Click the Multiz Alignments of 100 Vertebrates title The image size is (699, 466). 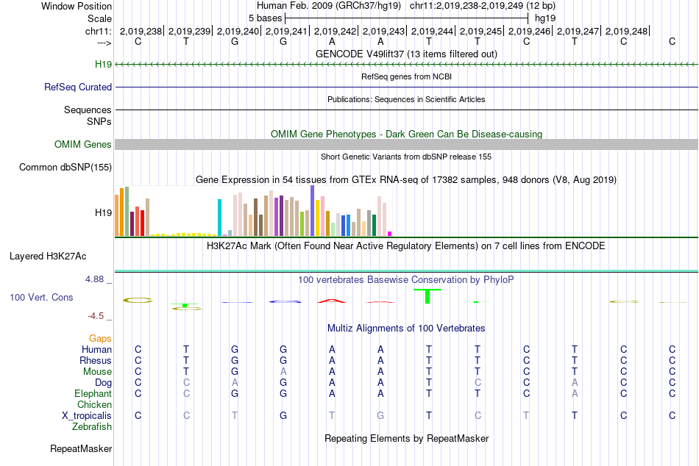tap(406, 329)
